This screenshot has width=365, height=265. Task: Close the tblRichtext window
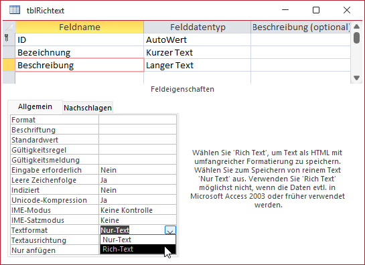click(347, 10)
